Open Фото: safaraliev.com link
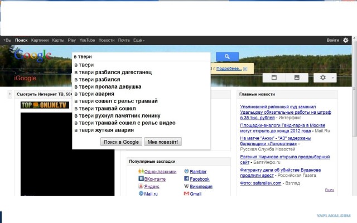This screenshot has width=357, height=223. (260, 183)
